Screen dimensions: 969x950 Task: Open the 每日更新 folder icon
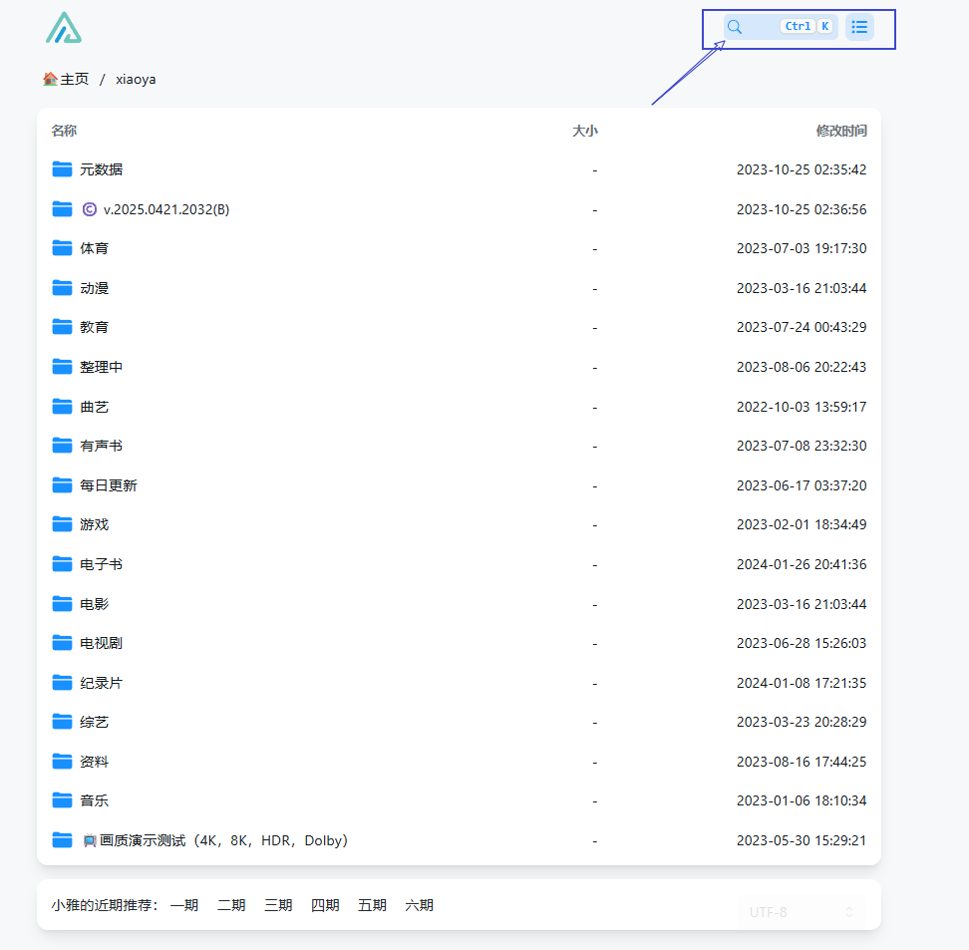point(62,485)
